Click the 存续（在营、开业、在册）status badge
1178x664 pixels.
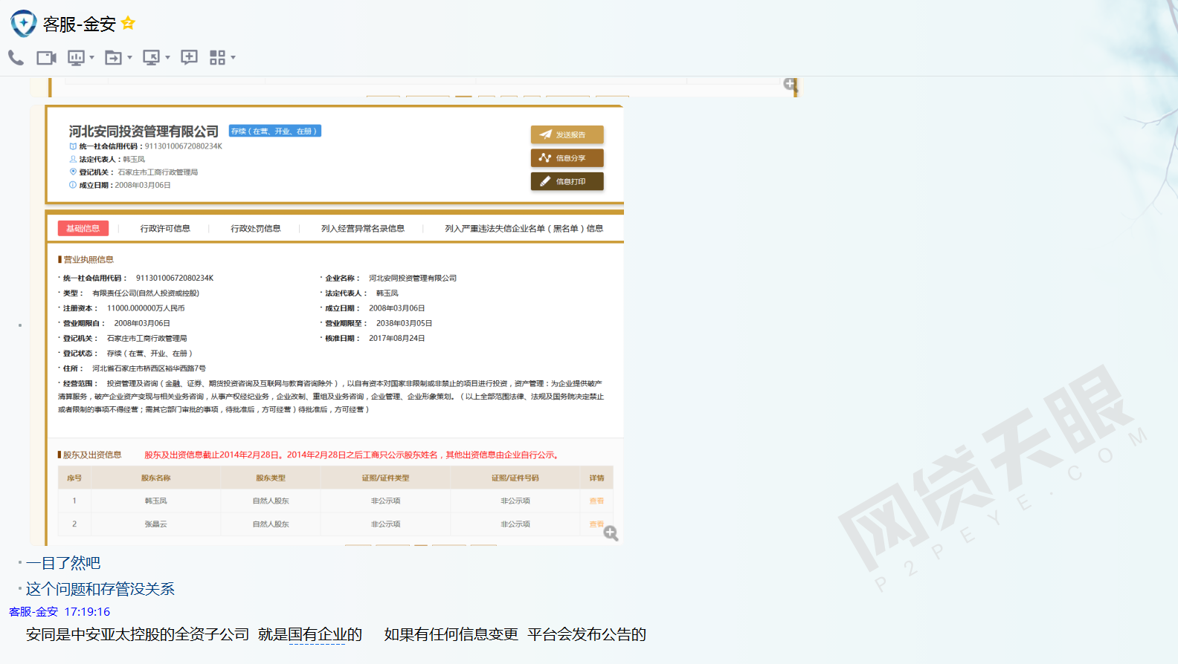275,131
